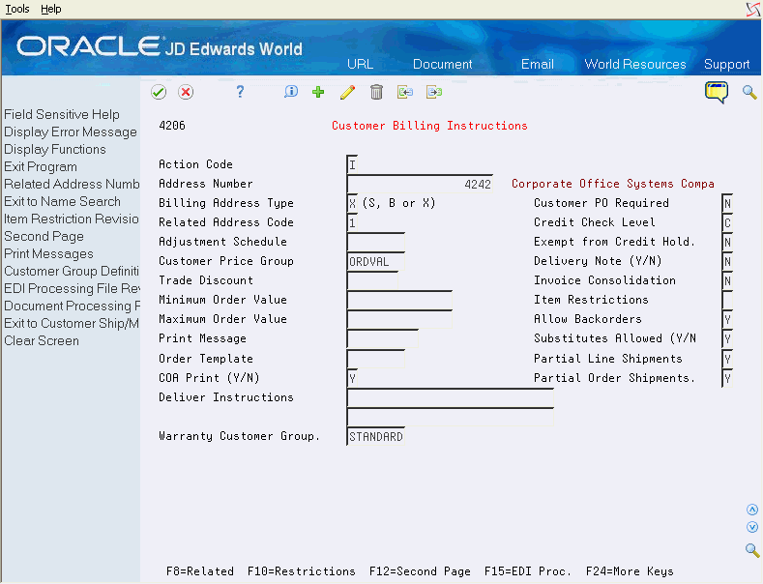763x584 pixels.
Task: Click the Partial Line Shipments field
Action: click(x=727, y=359)
